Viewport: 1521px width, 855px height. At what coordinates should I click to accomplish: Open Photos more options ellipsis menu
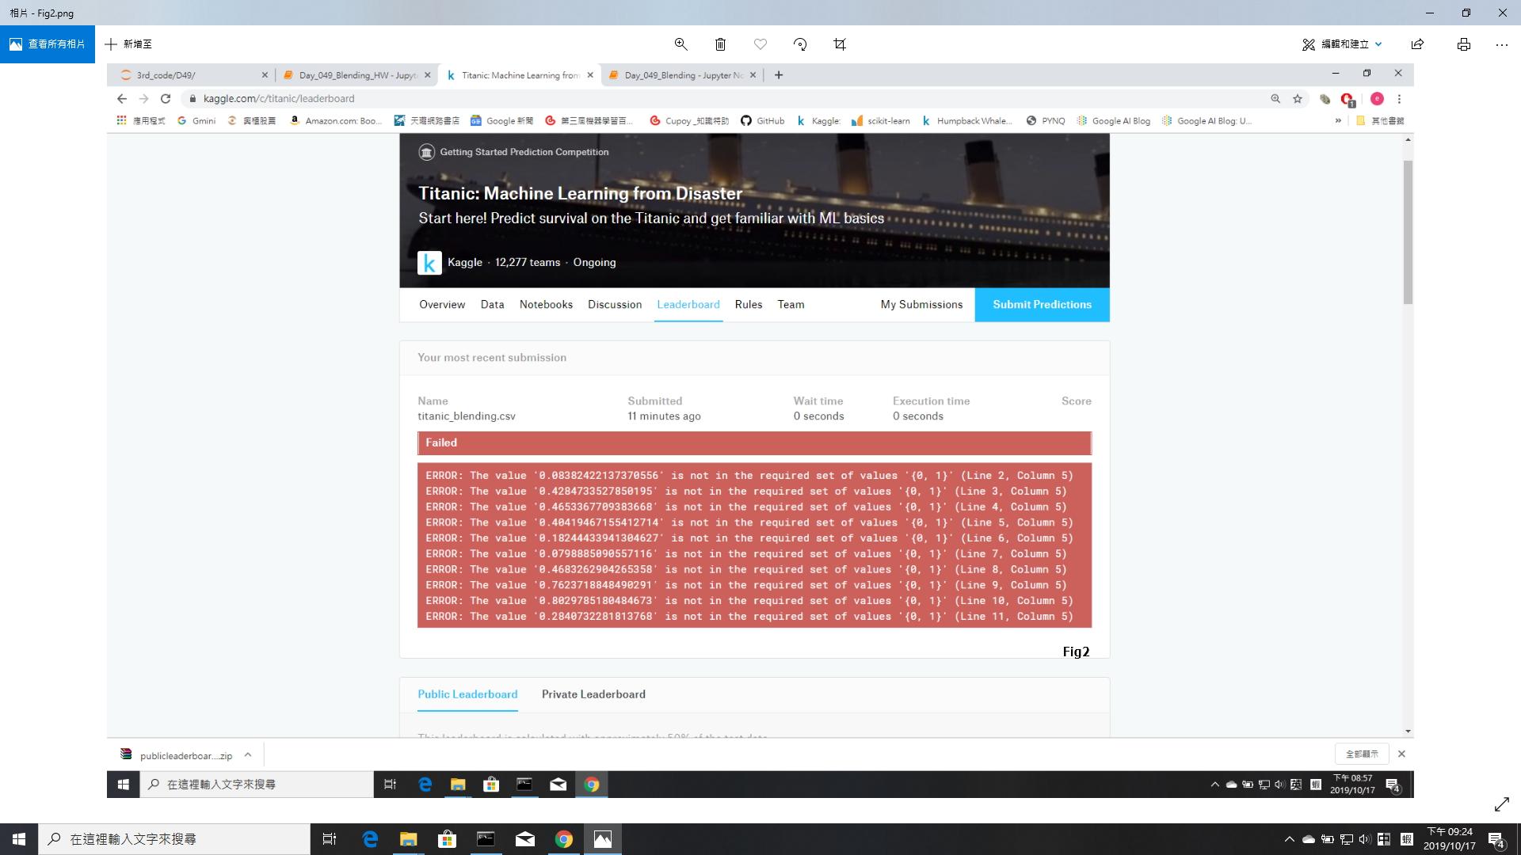tap(1502, 44)
